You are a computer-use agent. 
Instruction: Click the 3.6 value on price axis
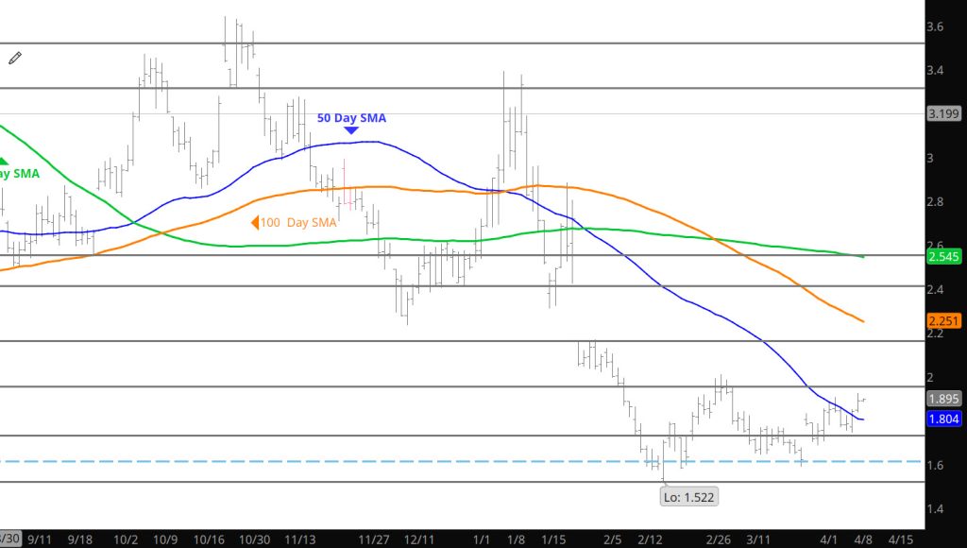click(x=936, y=27)
